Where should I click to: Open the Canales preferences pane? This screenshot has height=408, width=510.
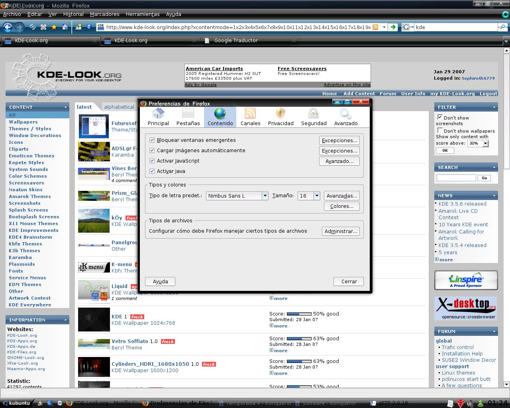pos(250,117)
